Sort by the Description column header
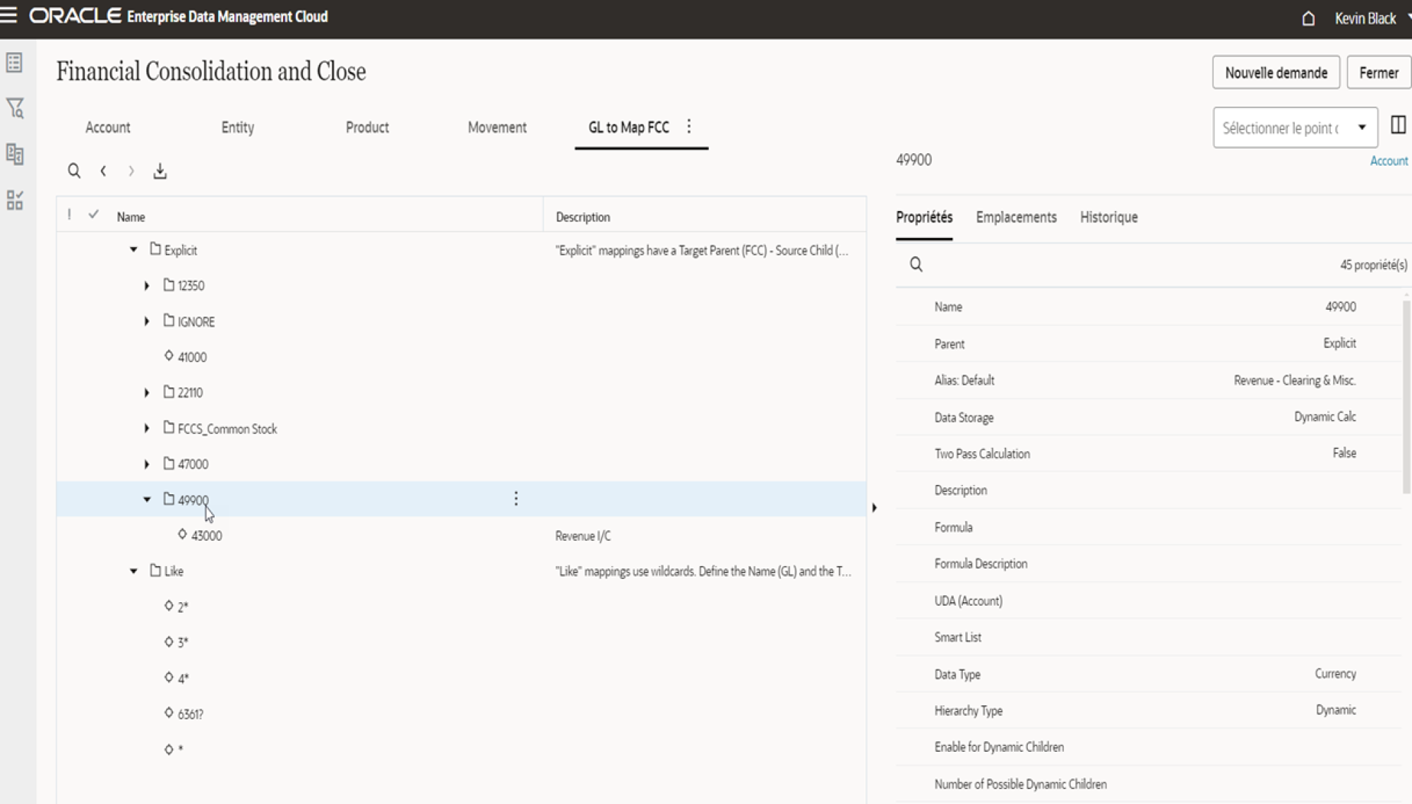 click(x=583, y=217)
